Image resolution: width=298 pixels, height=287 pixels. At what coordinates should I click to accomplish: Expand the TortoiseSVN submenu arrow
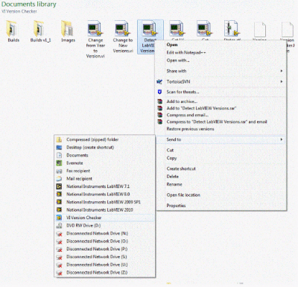click(x=282, y=81)
